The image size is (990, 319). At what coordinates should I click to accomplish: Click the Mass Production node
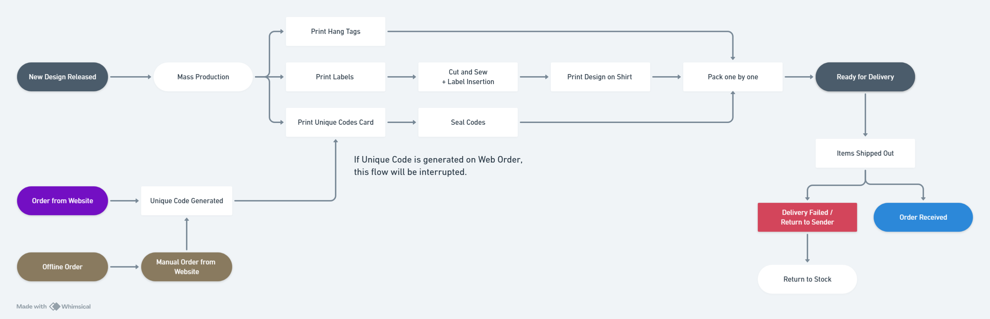[203, 77]
